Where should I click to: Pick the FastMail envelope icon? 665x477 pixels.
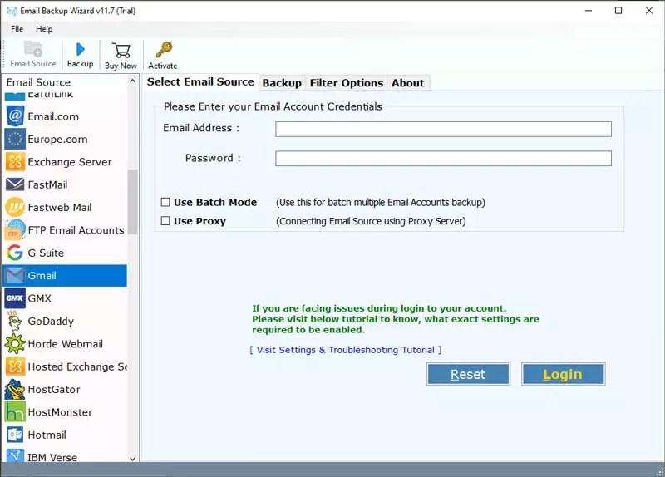pos(15,184)
